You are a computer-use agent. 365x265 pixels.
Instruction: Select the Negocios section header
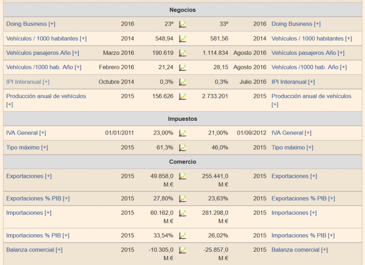click(182, 10)
